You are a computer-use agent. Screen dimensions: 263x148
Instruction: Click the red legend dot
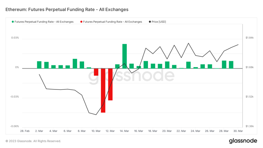[81, 22]
